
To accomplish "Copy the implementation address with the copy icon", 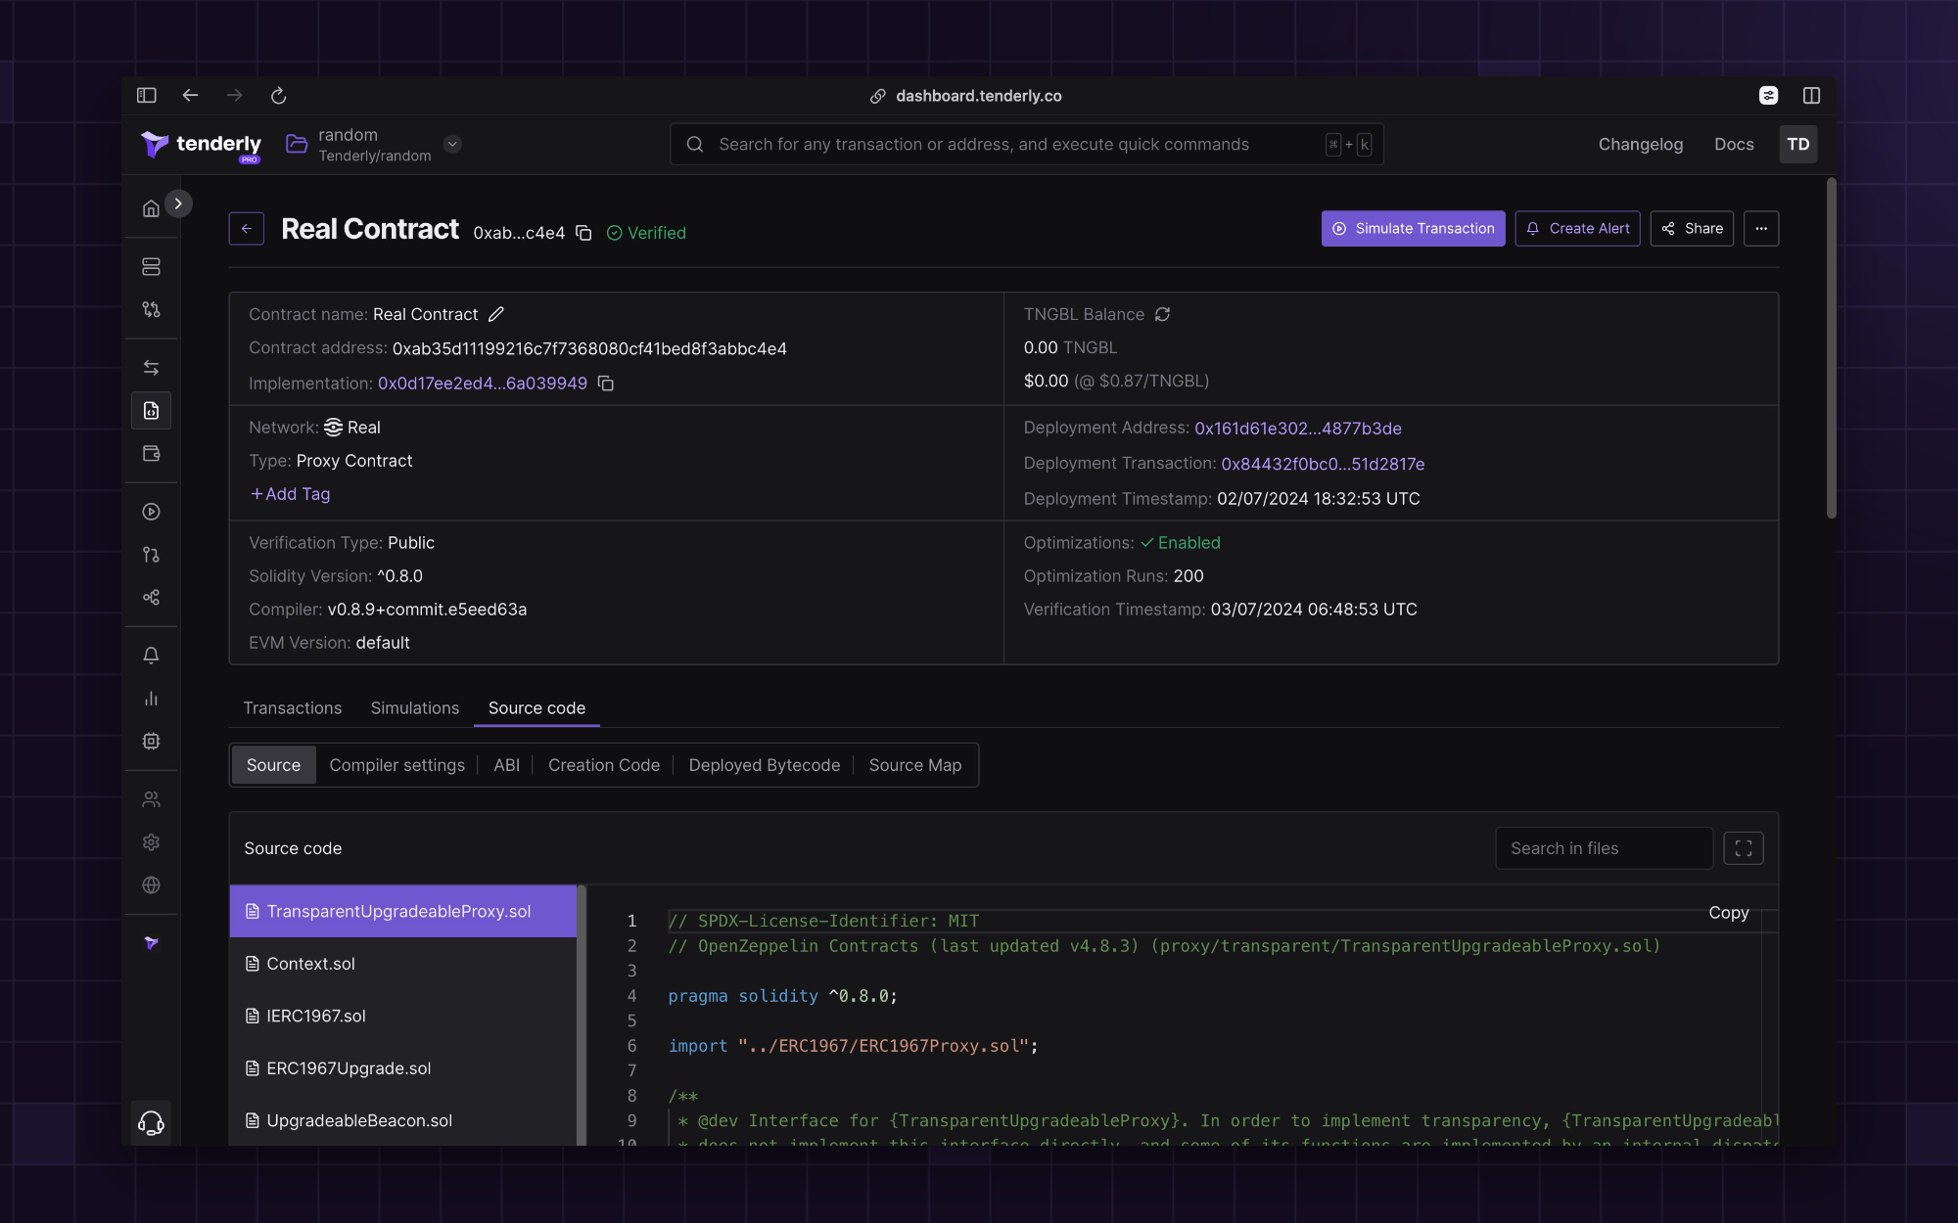I will click(606, 384).
